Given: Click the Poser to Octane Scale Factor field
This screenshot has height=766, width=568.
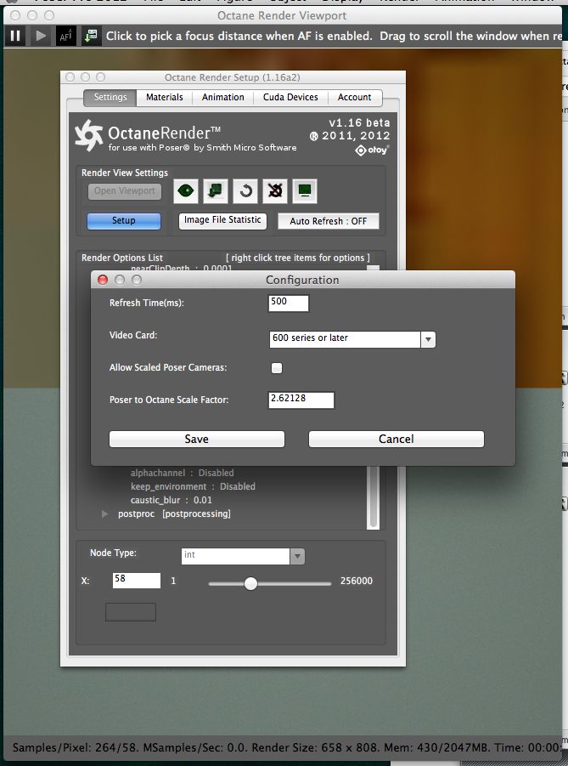Looking at the screenshot, I should pos(301,400).
